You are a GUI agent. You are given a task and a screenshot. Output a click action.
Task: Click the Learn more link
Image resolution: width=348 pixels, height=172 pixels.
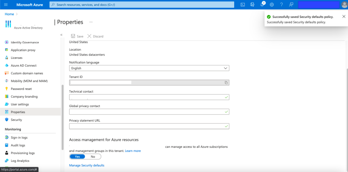pos(133,151)
